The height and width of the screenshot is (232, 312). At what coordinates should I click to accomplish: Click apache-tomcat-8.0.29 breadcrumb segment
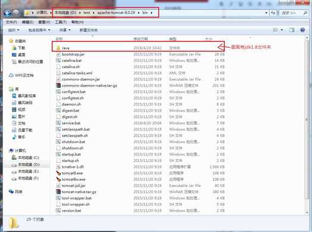tap(116, 13)
